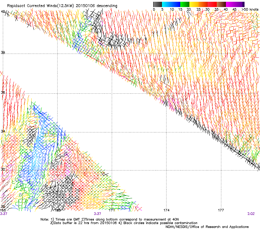Image resolution: width=260 pixels, height=229 pixels.
Task: Click the gray 0-5 knots color segment
Action: [157, 4]
